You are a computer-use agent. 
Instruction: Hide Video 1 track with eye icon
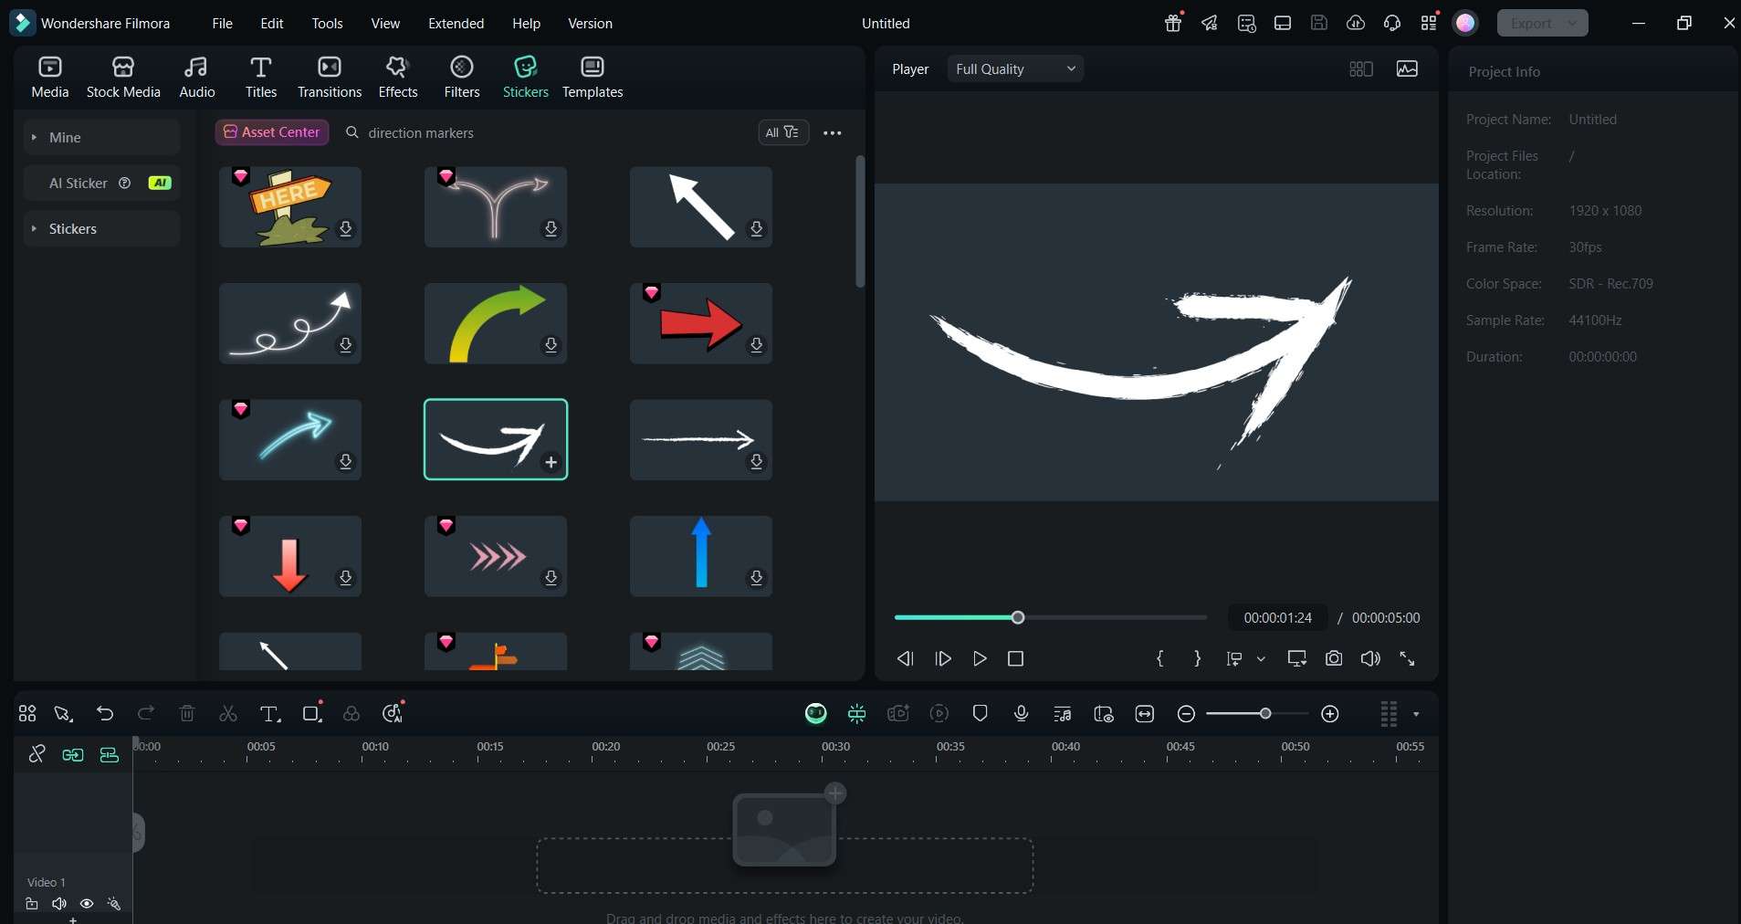[87, 904]
